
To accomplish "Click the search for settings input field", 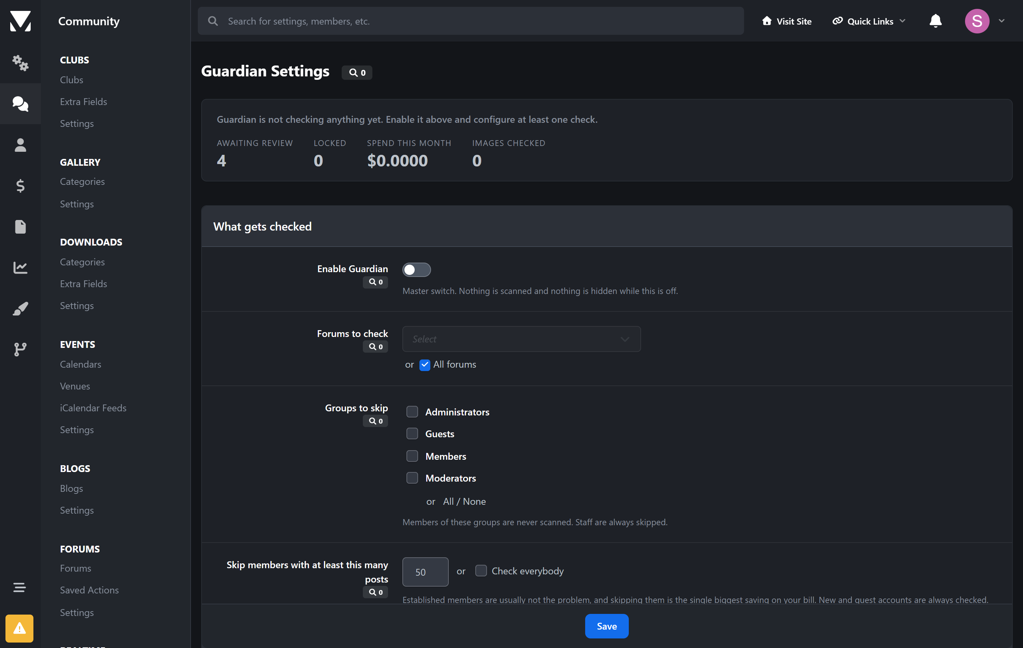I will [470, 21].
